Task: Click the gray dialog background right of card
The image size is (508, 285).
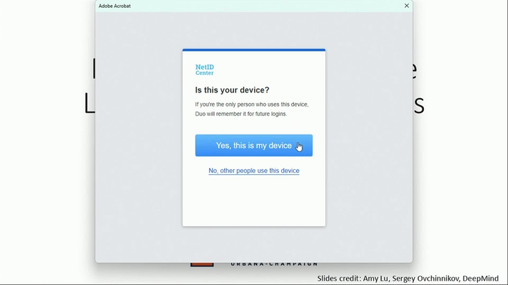Action: point(369,141)
